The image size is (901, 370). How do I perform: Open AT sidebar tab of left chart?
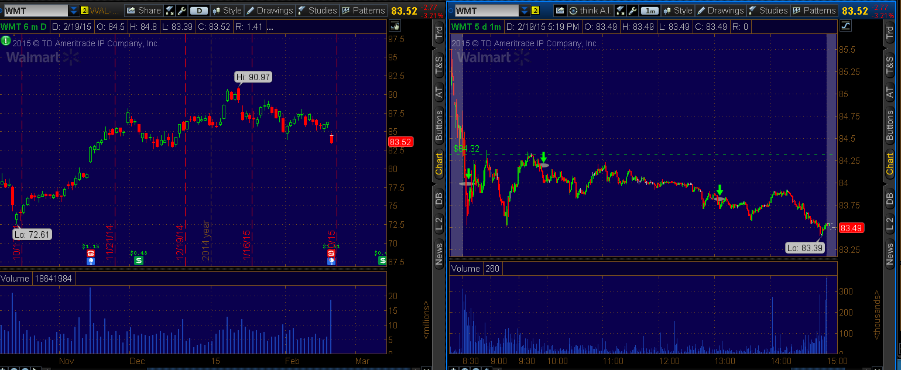coord(439,92)
